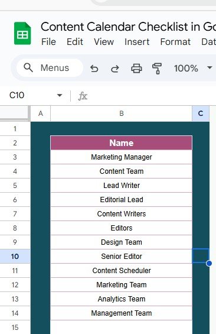Open the View menu
The image size is (216, 334).
tap(104, 42)
